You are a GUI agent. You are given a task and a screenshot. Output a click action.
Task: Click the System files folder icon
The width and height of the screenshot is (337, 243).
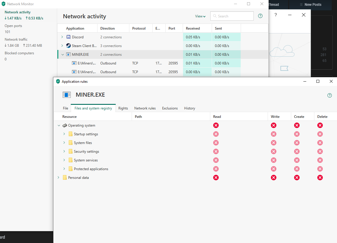click(x=70, y=143)
